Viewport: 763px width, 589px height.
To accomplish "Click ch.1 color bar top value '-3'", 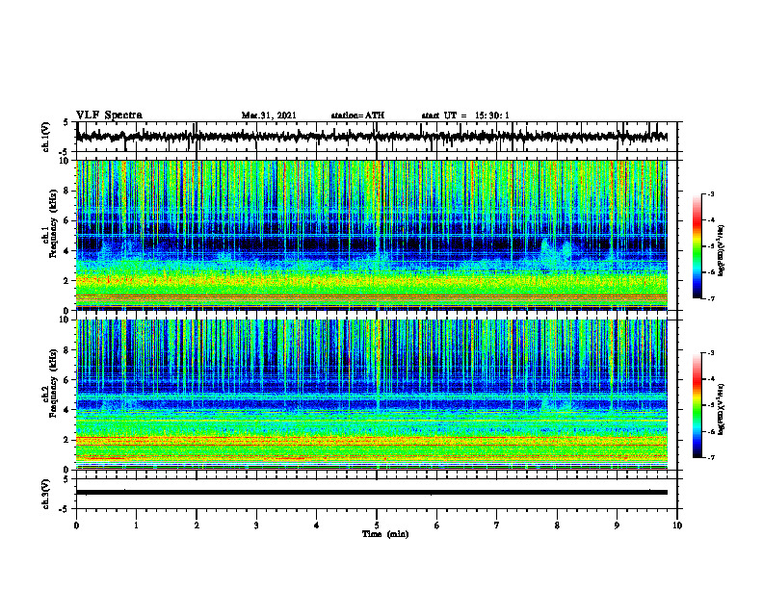I will [x=711, y=193].
